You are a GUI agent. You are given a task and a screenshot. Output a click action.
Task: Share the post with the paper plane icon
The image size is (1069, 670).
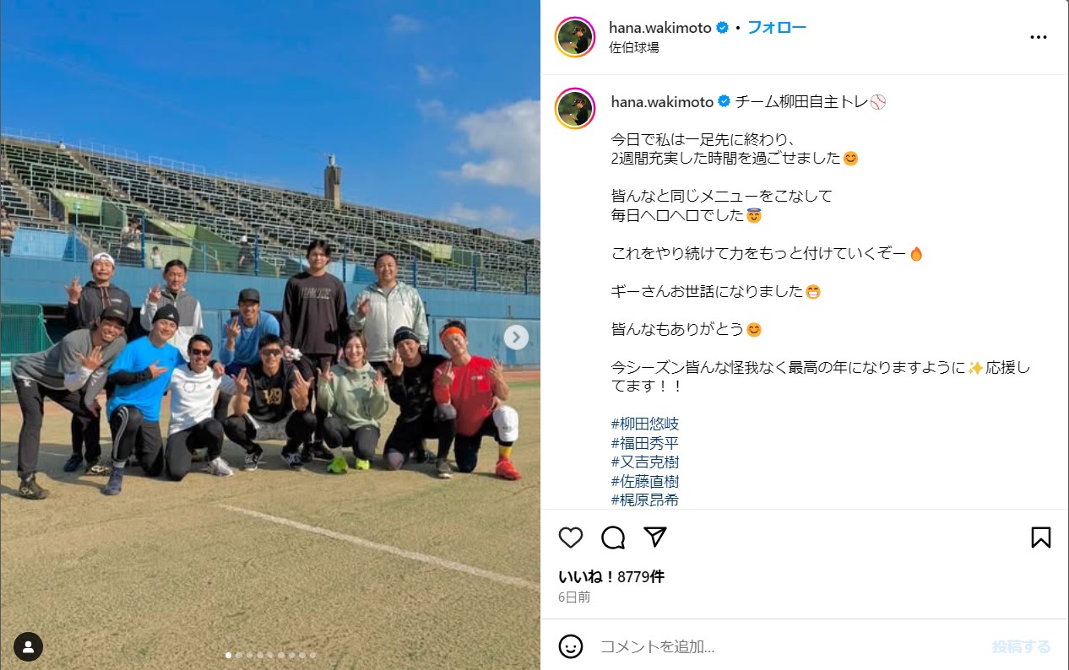pyautogui.click(x=655, y=538)
